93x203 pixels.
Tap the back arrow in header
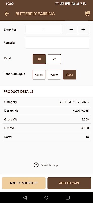(x=7, y=14)
